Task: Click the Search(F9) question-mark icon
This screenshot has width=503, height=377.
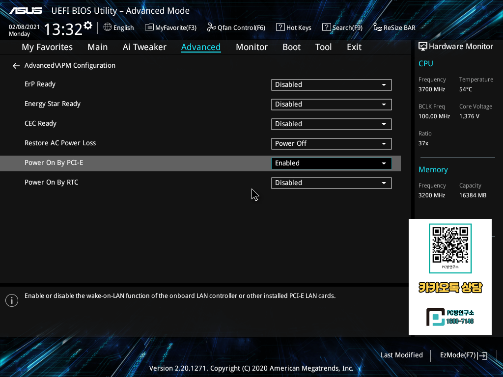Action: coord(326,27)
